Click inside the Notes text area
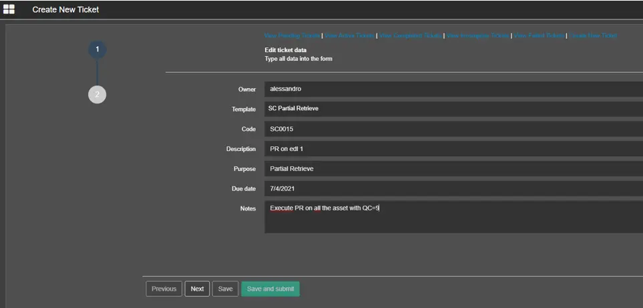This screenshot has width=643, height=308. click(x=453, y=217)
